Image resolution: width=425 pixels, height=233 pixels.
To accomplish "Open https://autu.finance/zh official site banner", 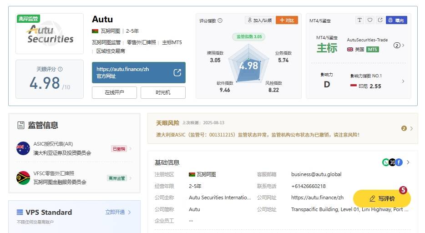I will click(x=138, y=72).
